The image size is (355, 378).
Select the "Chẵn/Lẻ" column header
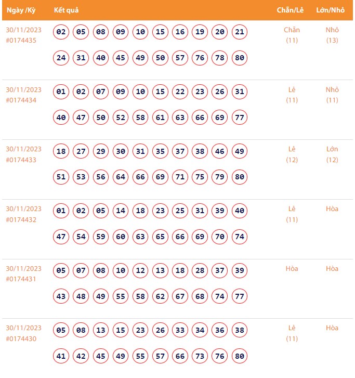[x=290, y=10]
